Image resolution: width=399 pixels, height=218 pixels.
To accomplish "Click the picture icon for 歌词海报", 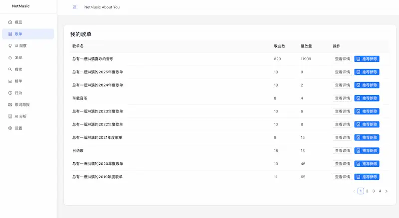I will tap(10, 105).
